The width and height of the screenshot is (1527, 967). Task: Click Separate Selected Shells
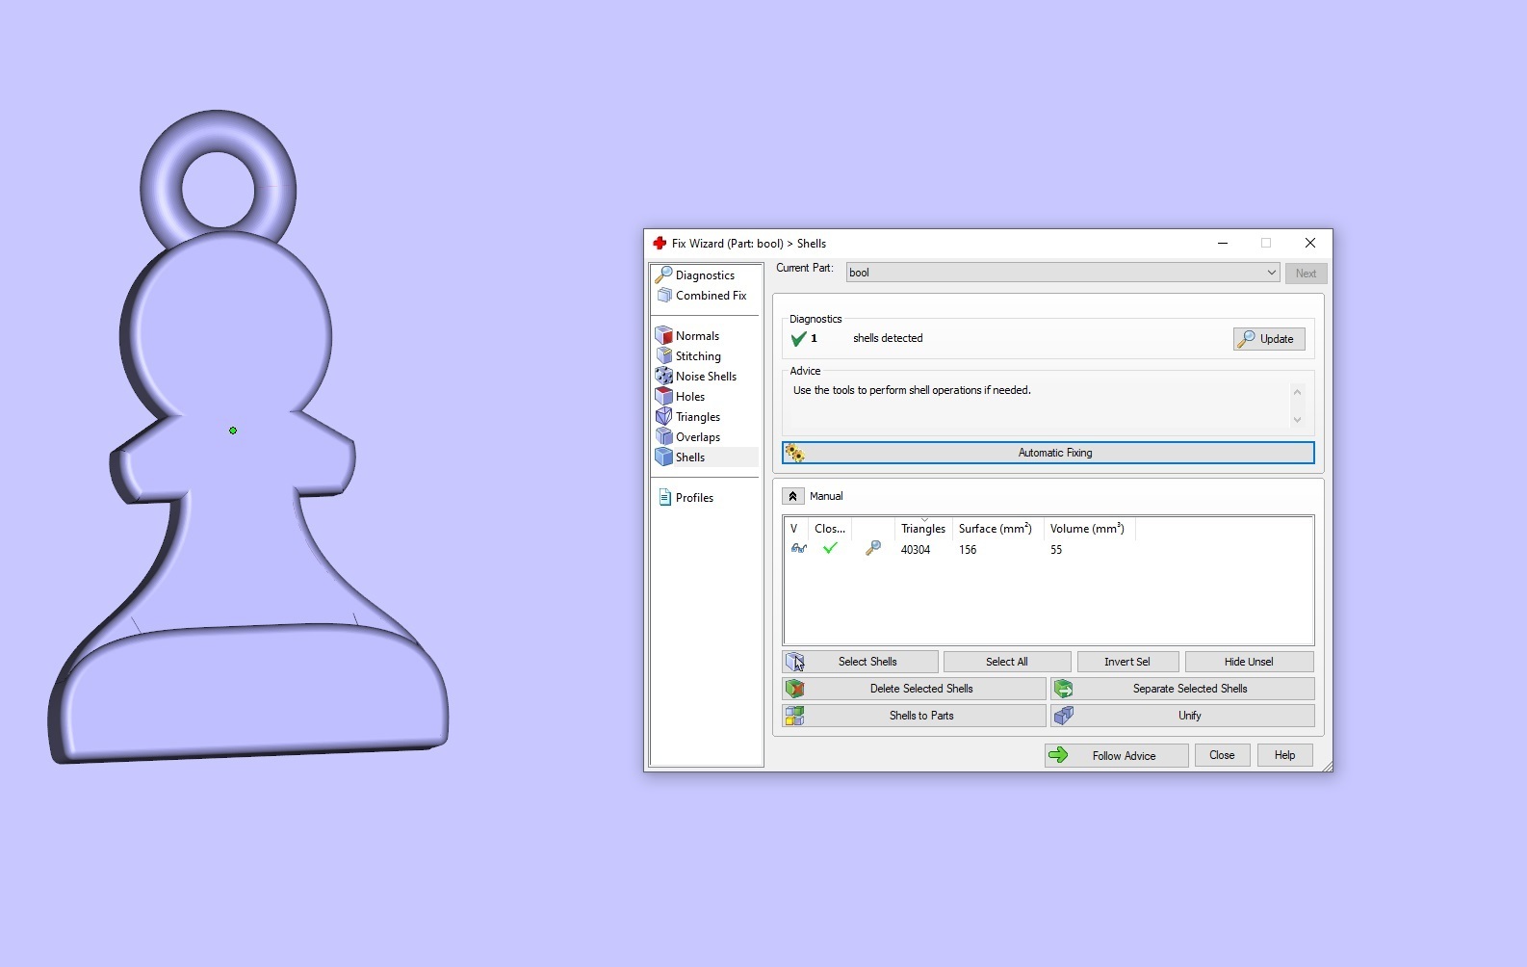[1182, 689]
